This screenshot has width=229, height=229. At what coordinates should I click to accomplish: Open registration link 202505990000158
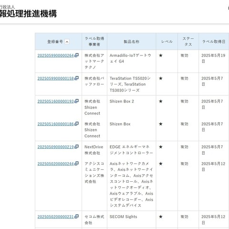point(55,78)
